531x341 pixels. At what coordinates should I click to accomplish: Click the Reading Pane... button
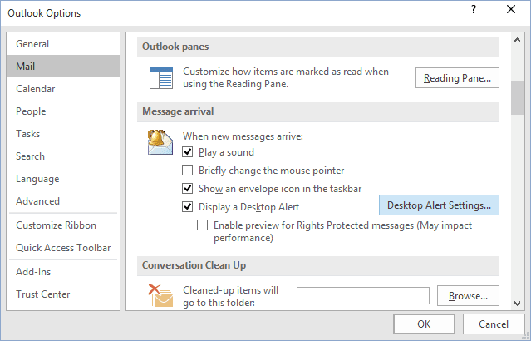(x=457, y=78)
